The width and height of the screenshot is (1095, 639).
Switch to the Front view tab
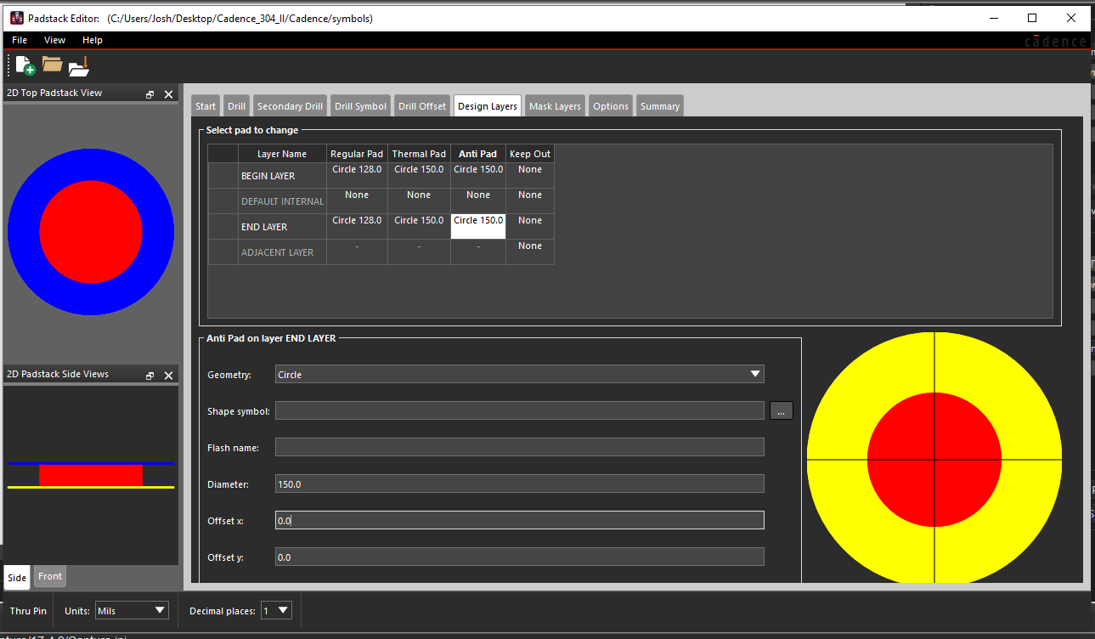[x=50, y=576]
